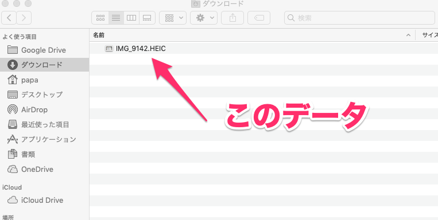Open 最近使った項目 in sidebar
This screenshot has height=220, width=438.
tap(45, 124)
